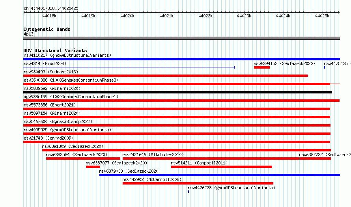Click the nsv6391309 red variant bar
Screen dimensions: 351x207
point(187,150)
